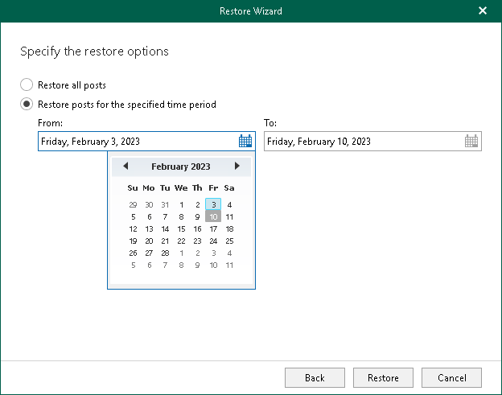Screen dimensions: 502x395
Task: Go to next month in calendar
Action: (x=237, y=167)
